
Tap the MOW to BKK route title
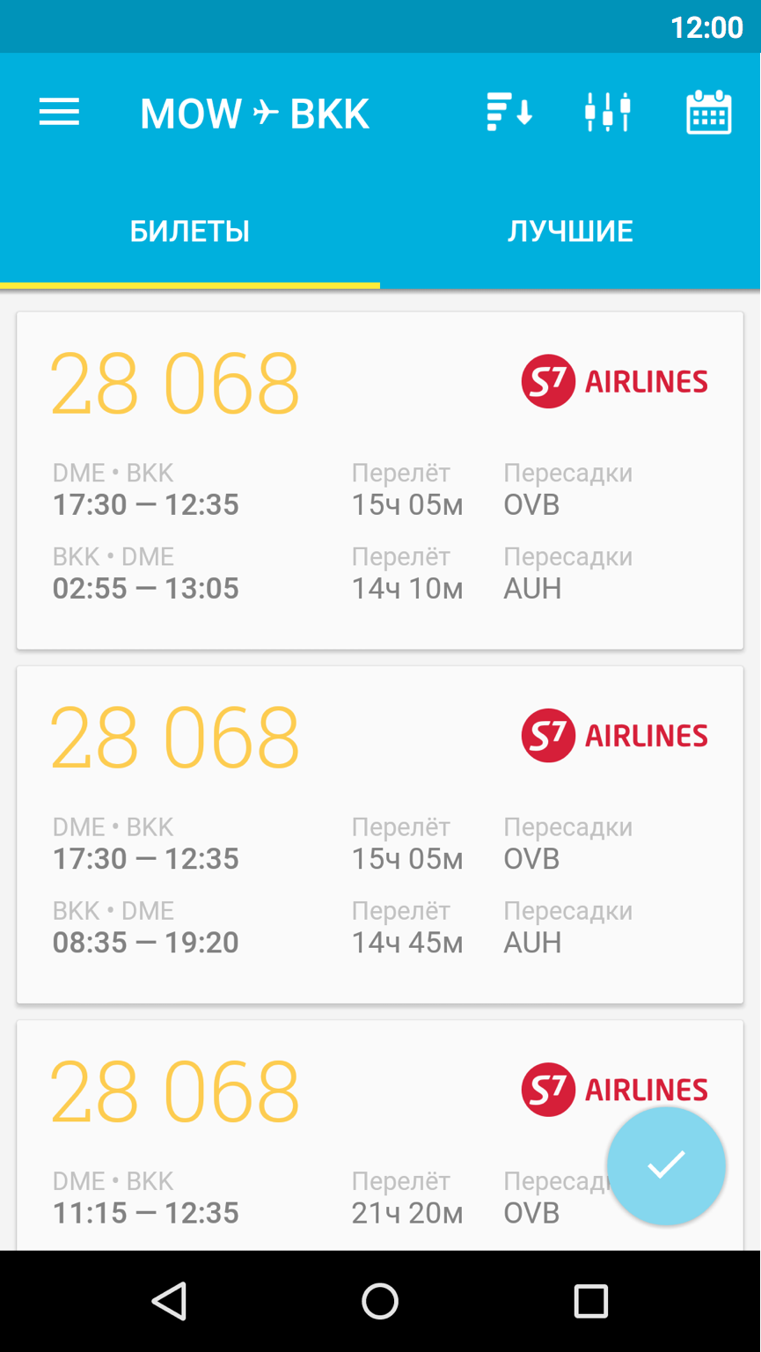point(254,114)
